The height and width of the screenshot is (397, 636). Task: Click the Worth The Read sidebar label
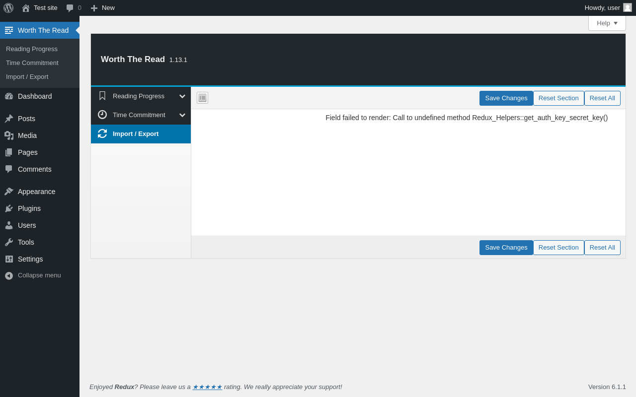coord(43,30)
